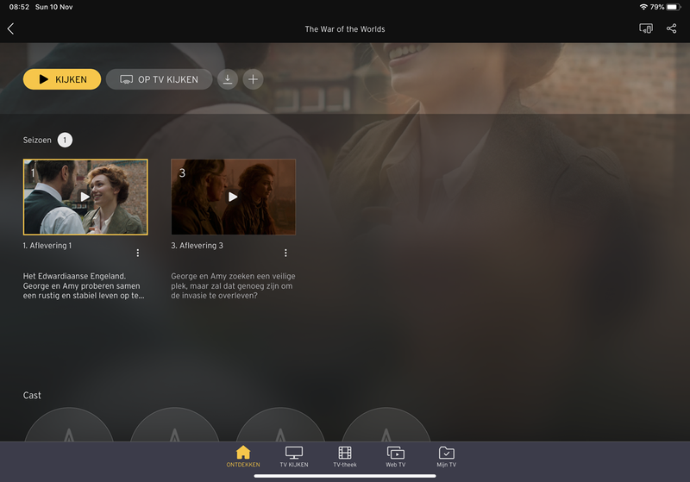
Task: Open the cast to screen icon
Action: [x=645, y=29]
